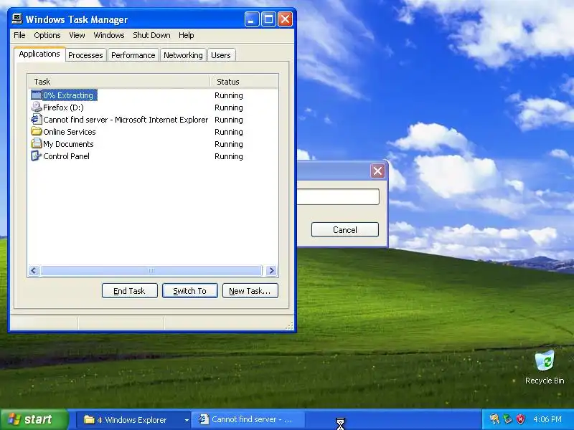The image size is (574, 430).
Task: Click the green network tray icon
Action: point(507,419)
